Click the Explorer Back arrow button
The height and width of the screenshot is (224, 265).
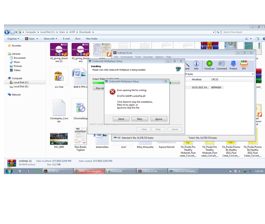(x=7, y=32)
